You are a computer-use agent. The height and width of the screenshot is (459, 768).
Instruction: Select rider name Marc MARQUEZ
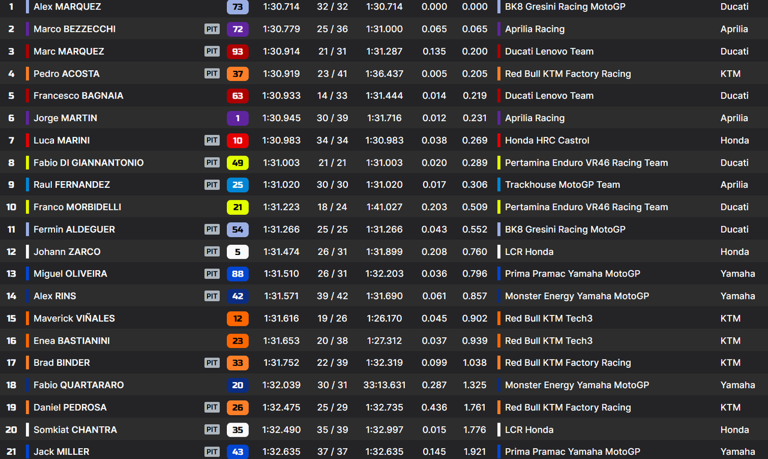coord(69,52)
